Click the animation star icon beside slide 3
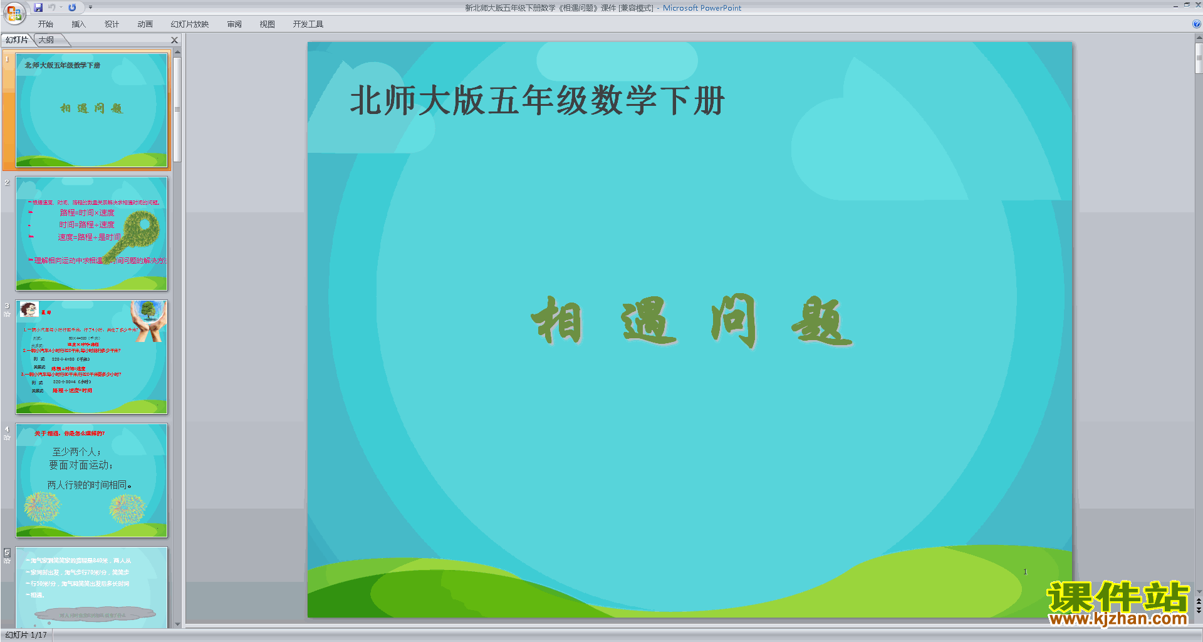Screen dimensions: 1203x642 click(x=7, y=314)
